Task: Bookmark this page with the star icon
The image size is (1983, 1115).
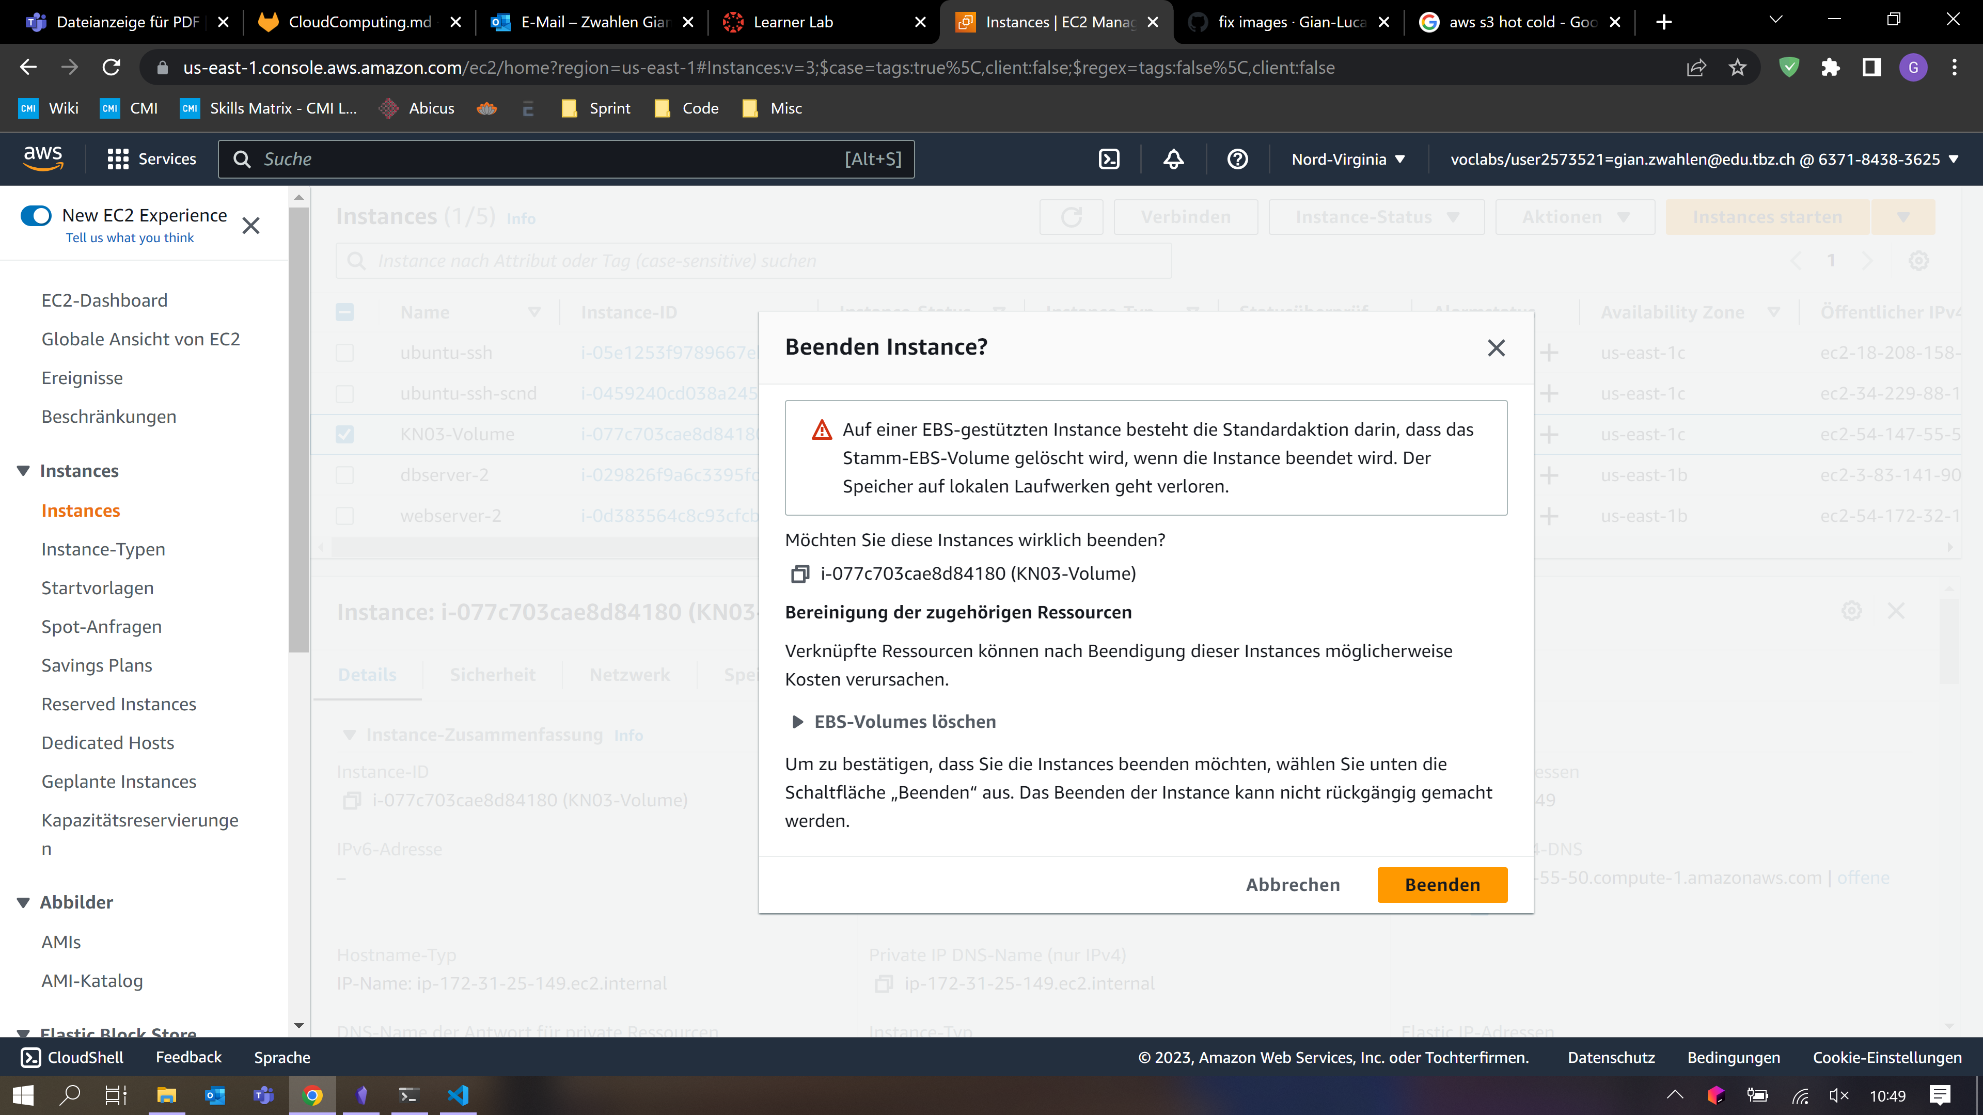Action: [1737, 68]
